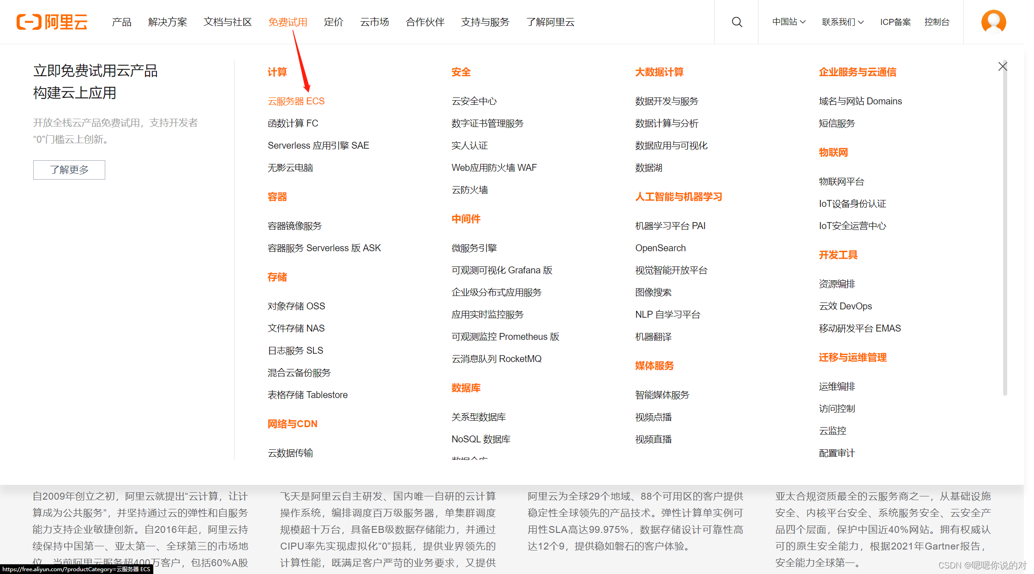1034x574 pixels.
Task: Open the 云服务器 ECS link
Action: pyautogui.click(x=296, y=101)
